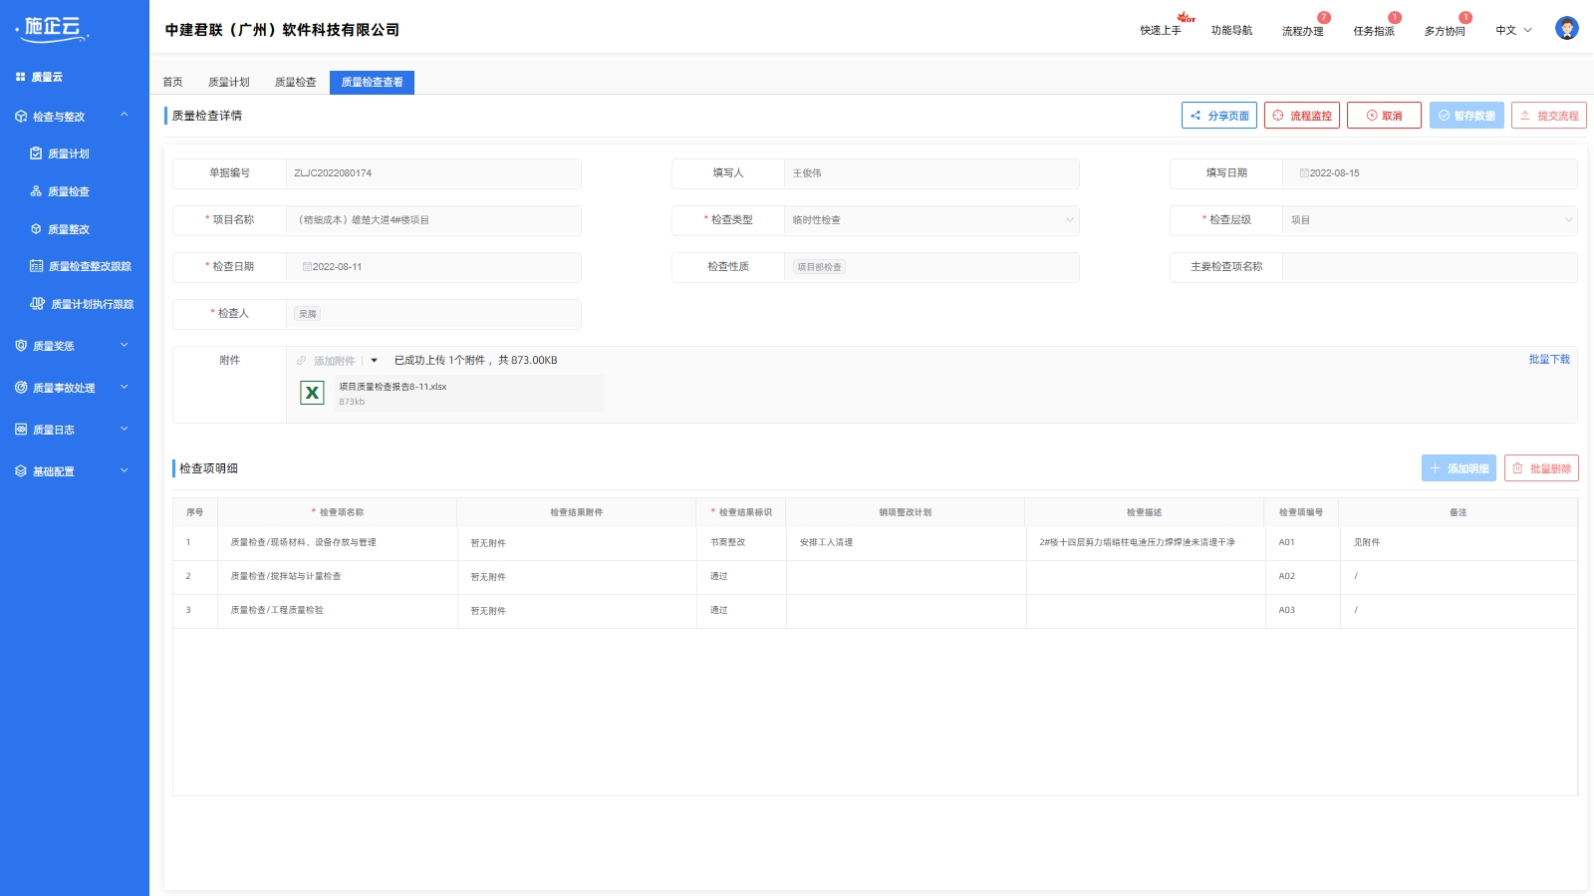Click the 分享页面 button
This screenshot has width=1594, height=896.
point(1218,116)
